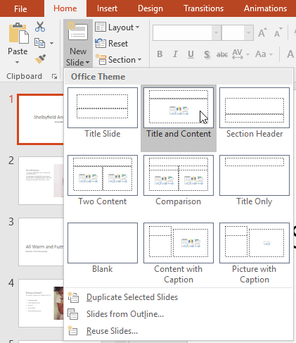This screenshot has height=343, width=296.
Task: Choose the Two Content layout
Action: [x=103, y=181]
